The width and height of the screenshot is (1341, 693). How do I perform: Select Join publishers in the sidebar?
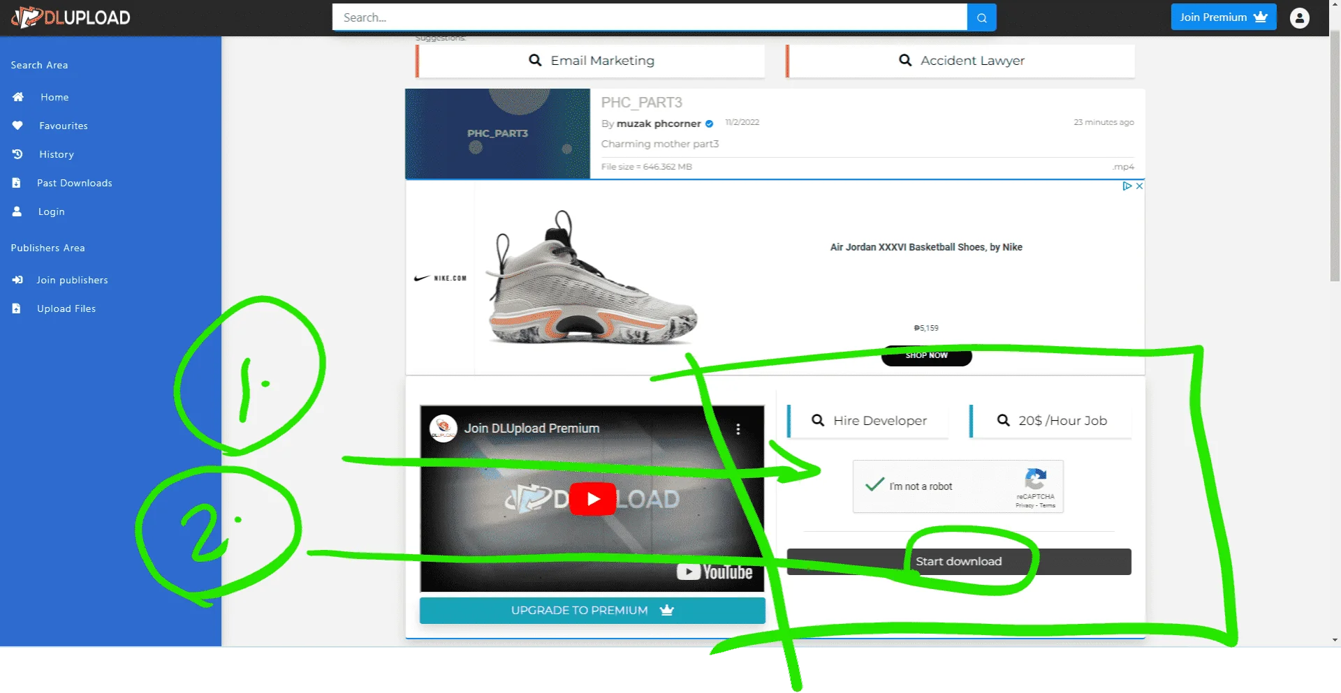pyautogui.click(x=73, y=280)
